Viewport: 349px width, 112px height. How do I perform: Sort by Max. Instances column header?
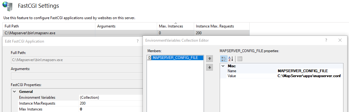(175, 26)
